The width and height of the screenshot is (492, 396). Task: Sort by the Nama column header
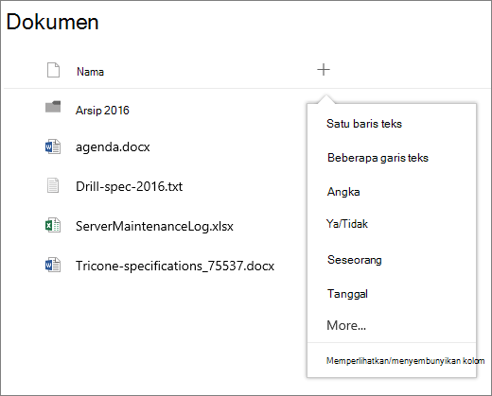click(90, 72)
